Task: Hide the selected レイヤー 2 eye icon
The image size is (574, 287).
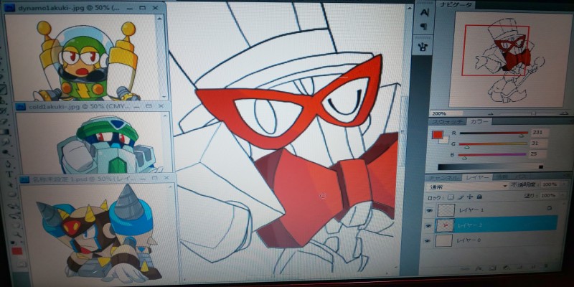Action: click(428, 226)
